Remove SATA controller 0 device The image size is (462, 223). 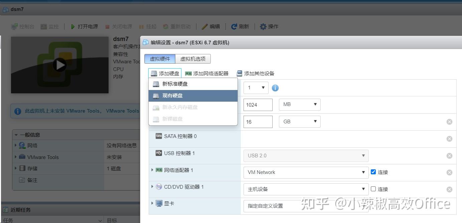(x=449, y=139)
